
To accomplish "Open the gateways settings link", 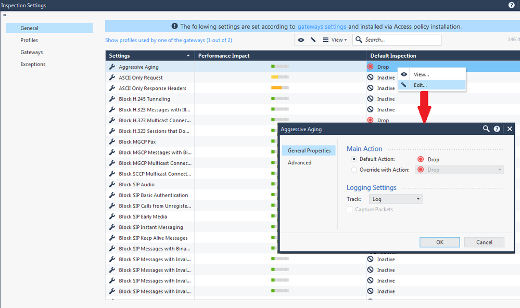I will 322,27.
